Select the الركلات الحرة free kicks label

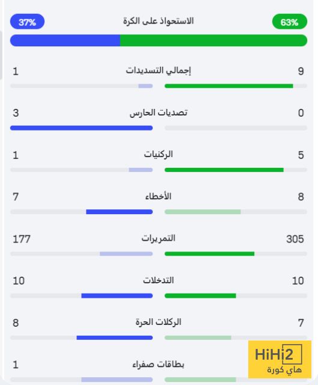(x=158, y=322)
